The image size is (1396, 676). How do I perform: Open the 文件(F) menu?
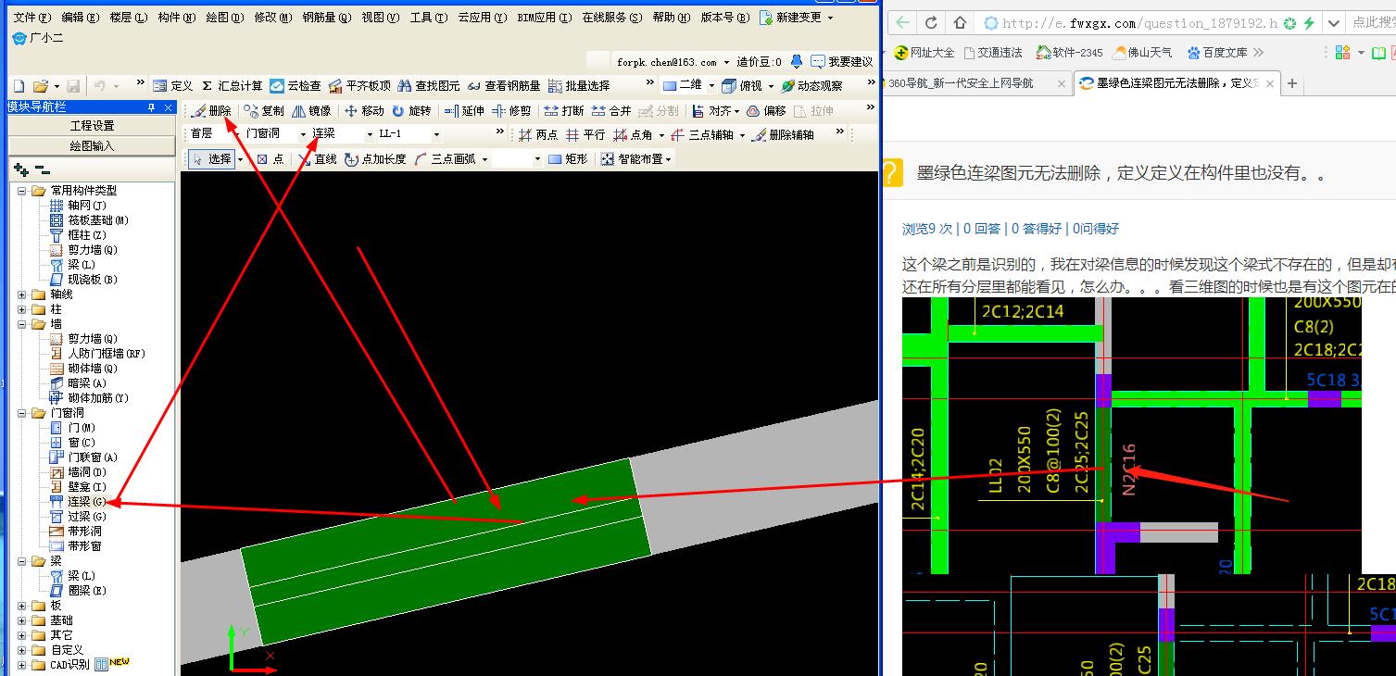(x=31, y=18)
